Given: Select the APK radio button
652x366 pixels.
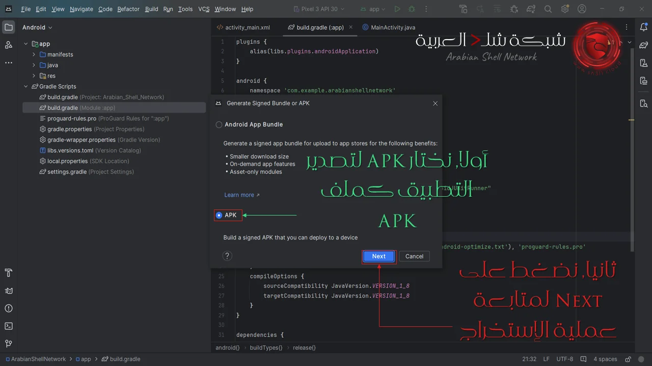Looking at the screenshot, I should pos(219,215).
